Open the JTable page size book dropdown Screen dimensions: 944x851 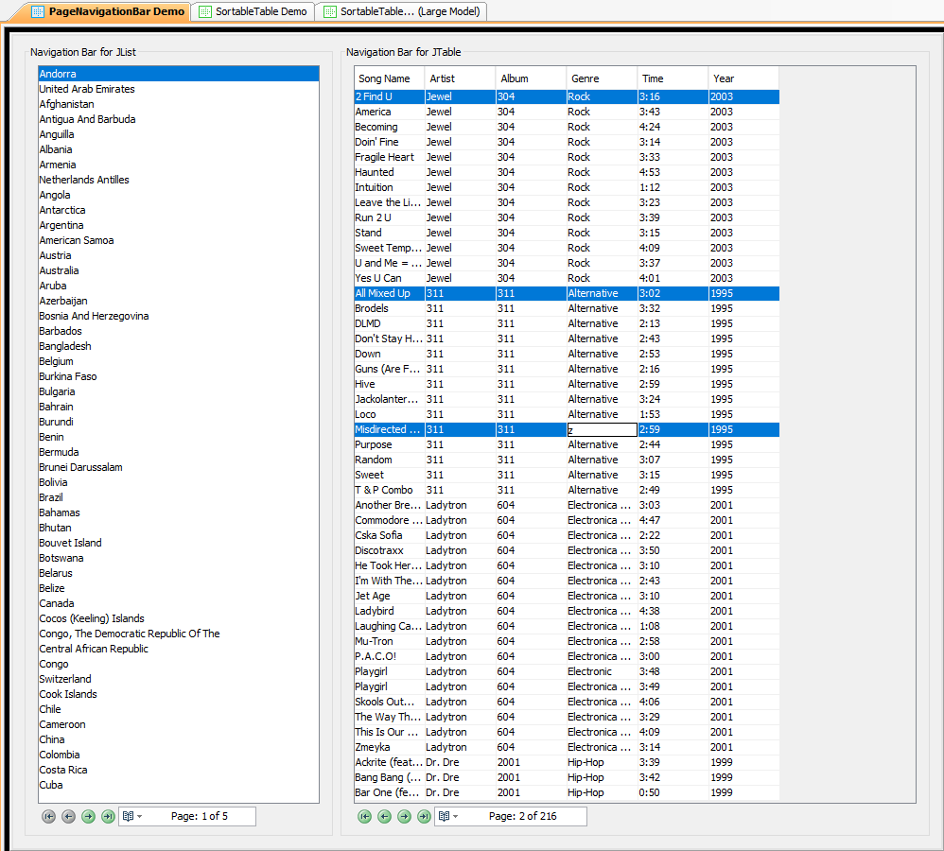pos(448,816)
